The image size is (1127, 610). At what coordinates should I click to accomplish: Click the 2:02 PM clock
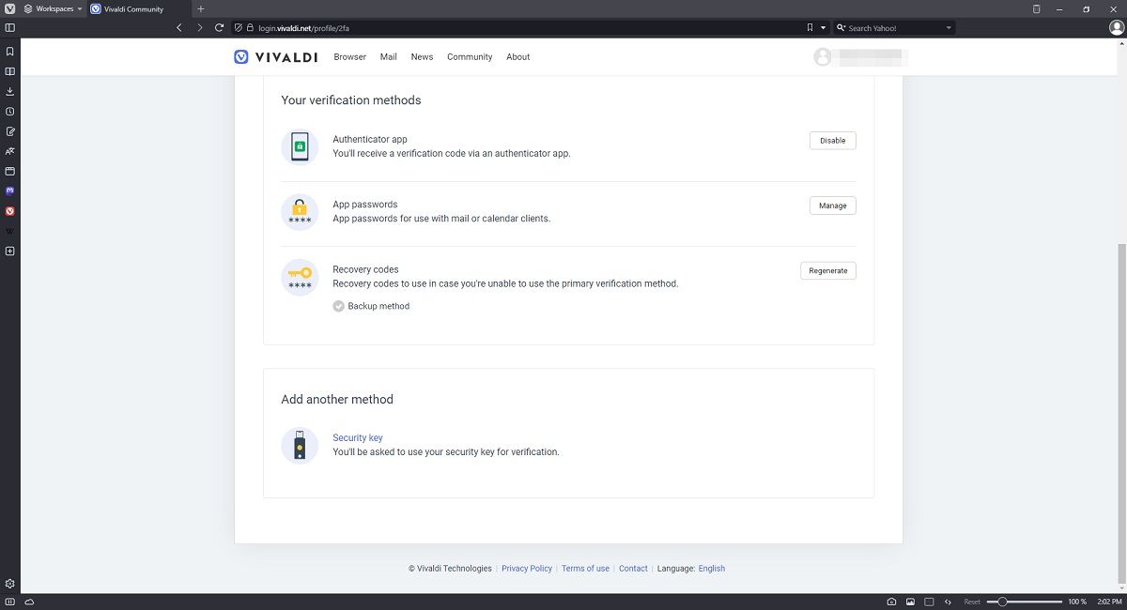[1109, 602]
